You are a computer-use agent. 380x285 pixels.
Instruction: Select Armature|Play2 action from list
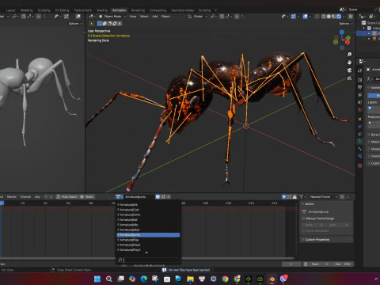click(148, 245)
